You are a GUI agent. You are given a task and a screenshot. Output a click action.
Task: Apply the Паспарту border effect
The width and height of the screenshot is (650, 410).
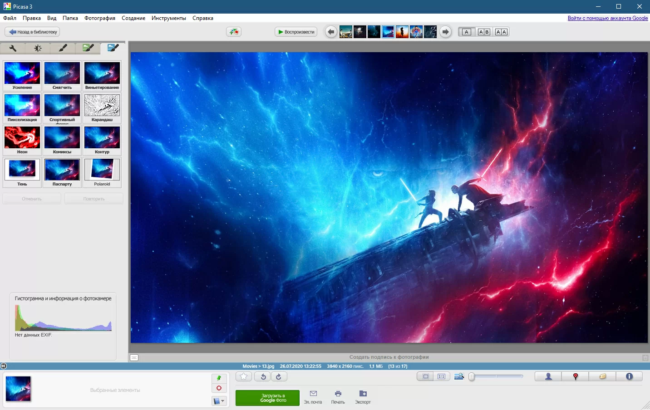click(x=62, y=172)
